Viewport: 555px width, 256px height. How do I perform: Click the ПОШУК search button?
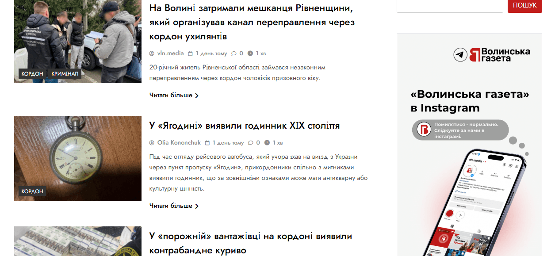coord(524,6)
